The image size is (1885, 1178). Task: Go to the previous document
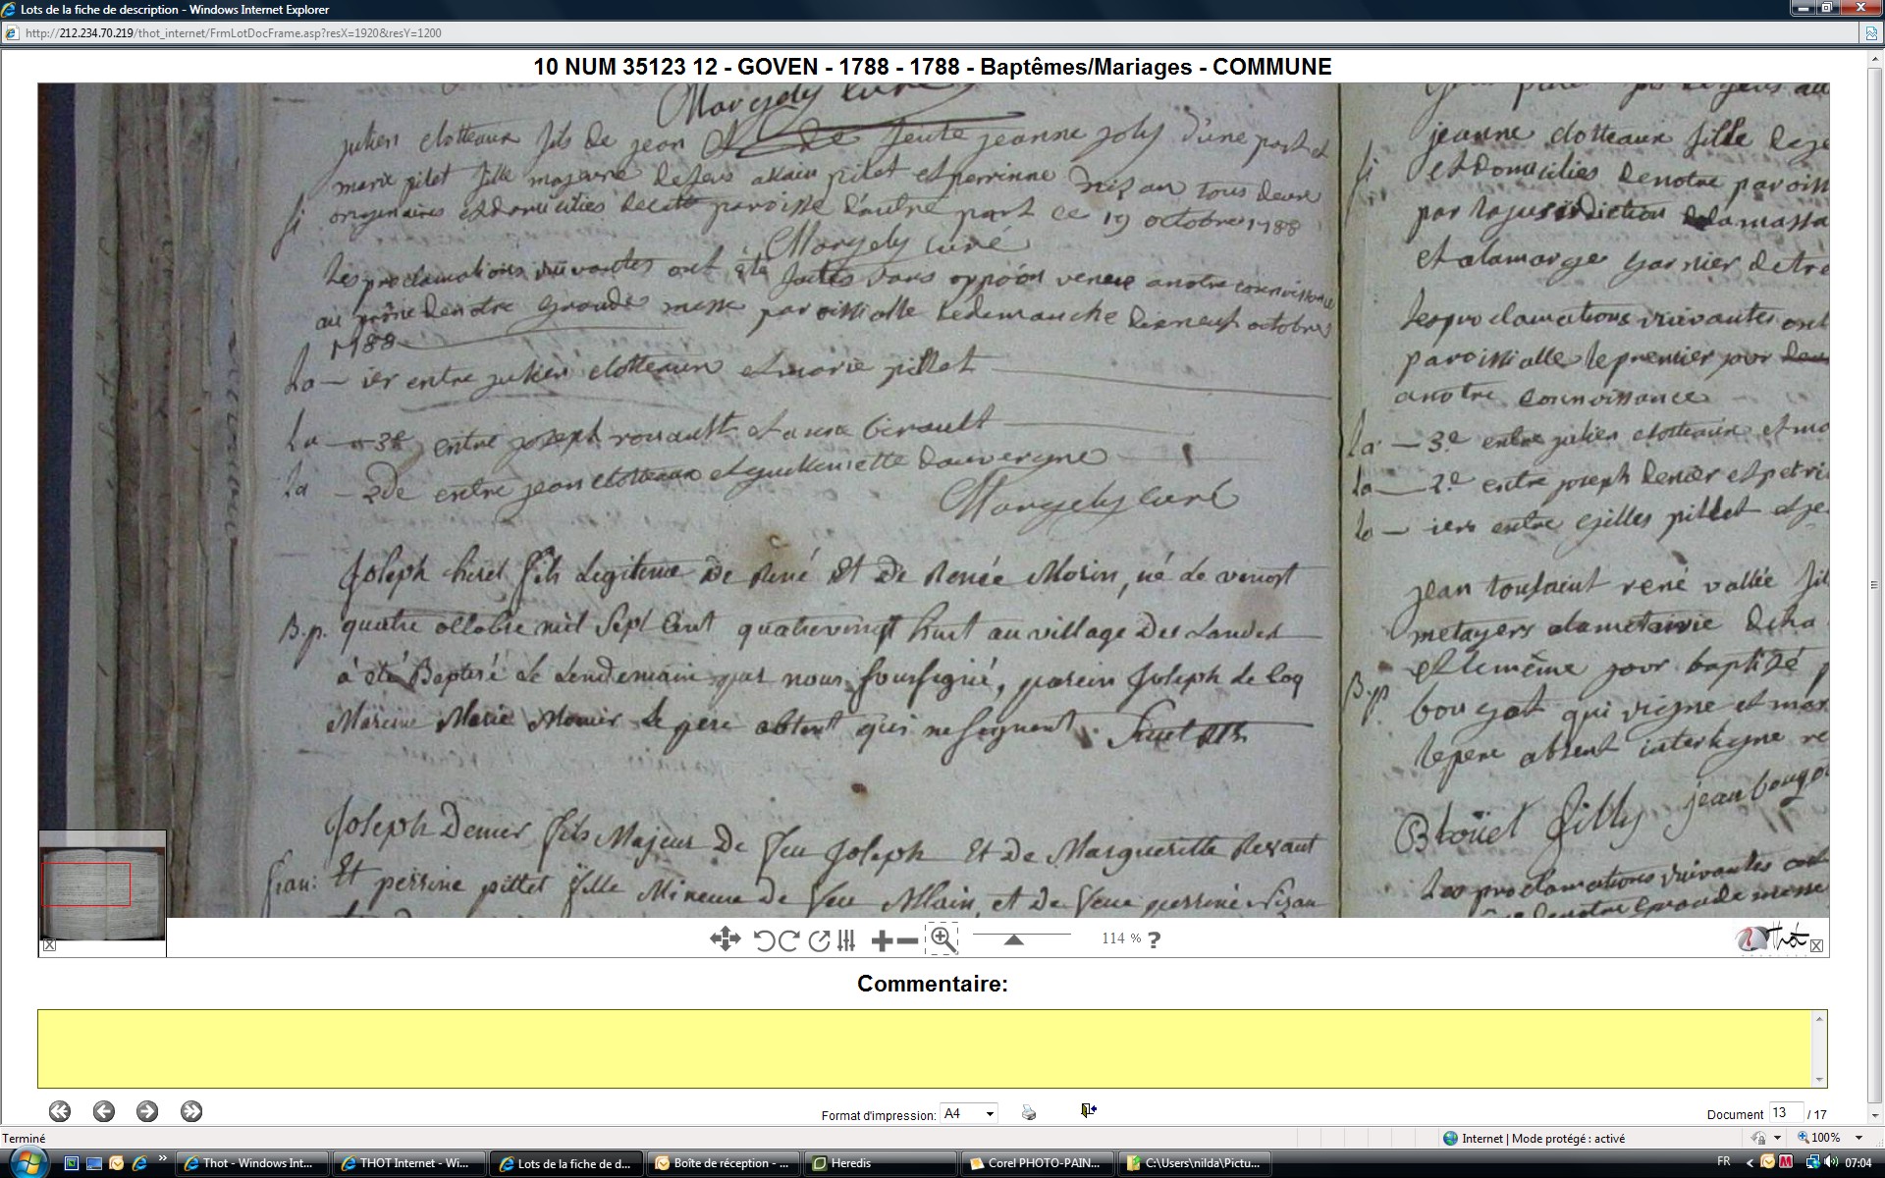coord(103,1111)
